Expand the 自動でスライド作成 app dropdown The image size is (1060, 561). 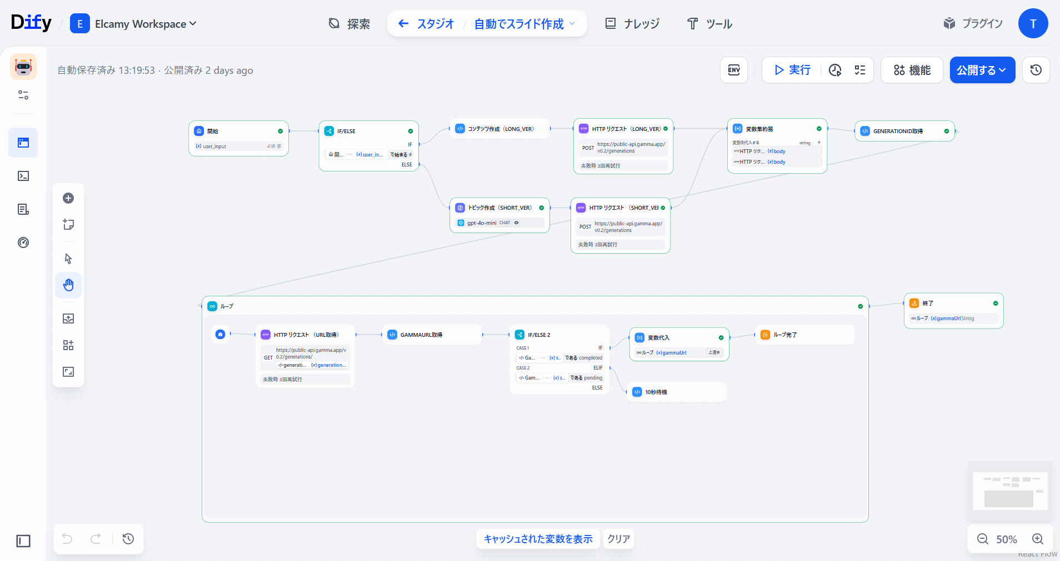tap(524, 24)
